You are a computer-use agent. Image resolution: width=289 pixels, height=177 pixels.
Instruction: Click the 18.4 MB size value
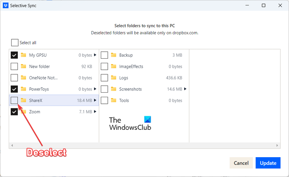tap(84, 100)
